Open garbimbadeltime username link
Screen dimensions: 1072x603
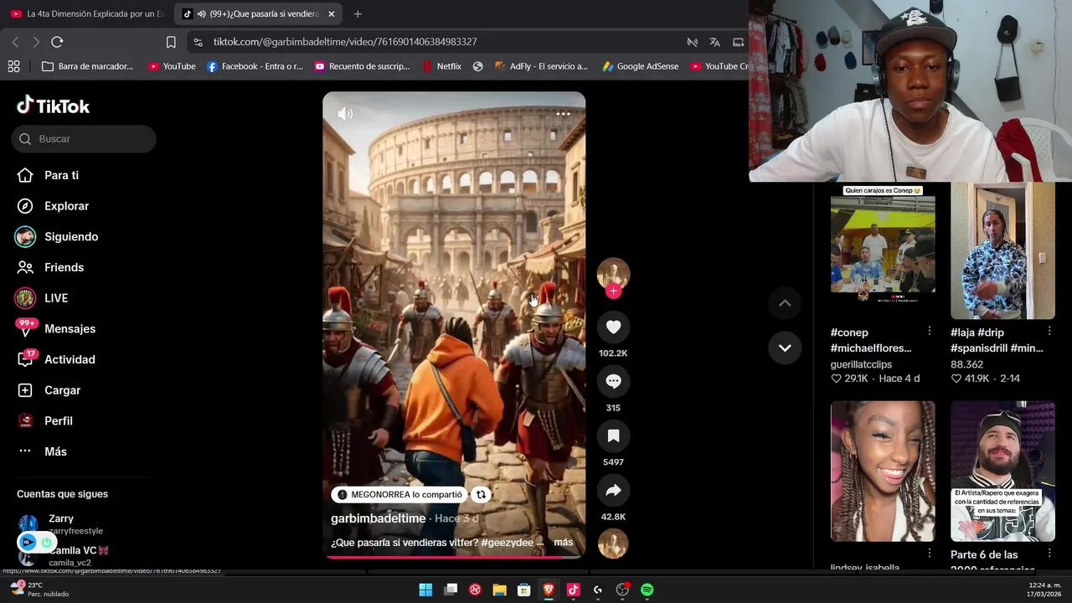[378, 518]
